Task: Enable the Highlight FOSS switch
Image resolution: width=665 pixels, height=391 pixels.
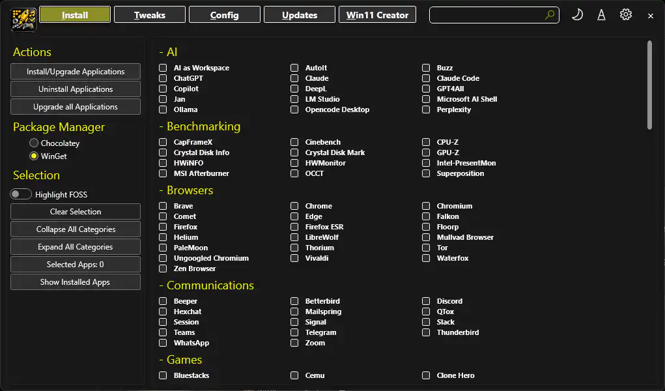Action: pos(21,194)
